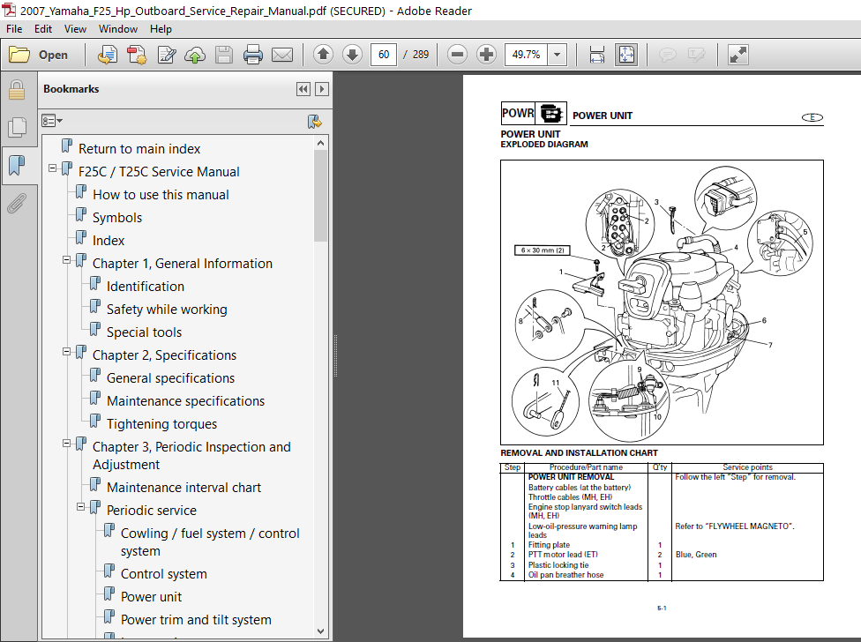Click the Open text label in toolbar
861x642 pixels.
point(53,55)
